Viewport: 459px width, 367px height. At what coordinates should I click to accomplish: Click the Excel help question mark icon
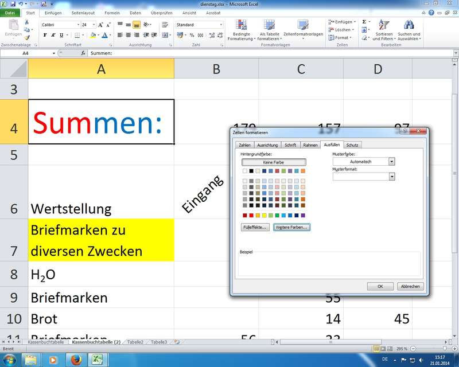click(431, 13)
